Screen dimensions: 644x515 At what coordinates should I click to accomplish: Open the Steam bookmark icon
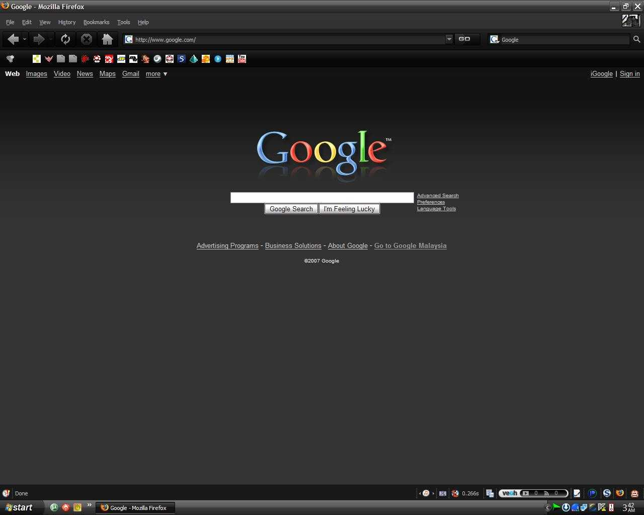[157, 59]
